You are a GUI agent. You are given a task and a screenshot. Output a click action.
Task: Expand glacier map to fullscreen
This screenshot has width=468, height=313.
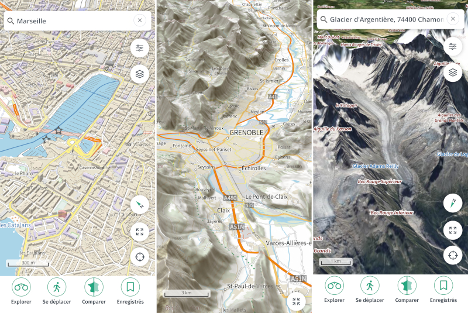tap(453, 230)
